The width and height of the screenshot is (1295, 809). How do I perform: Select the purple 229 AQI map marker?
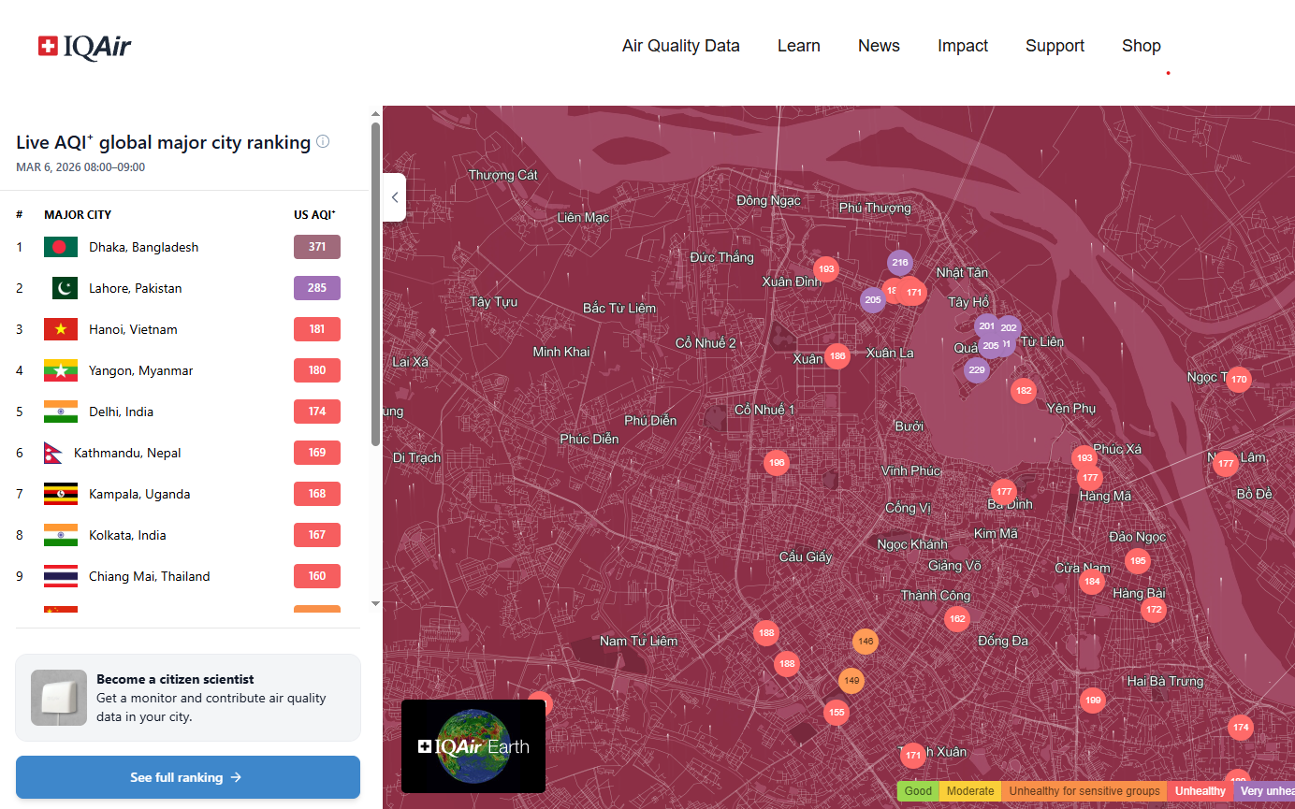pyautogui.click(x=977, y=370)
